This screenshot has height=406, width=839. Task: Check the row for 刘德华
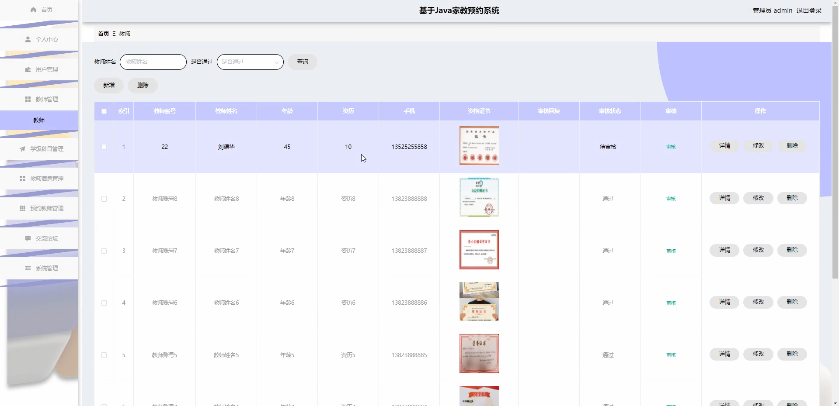(104, 147)
